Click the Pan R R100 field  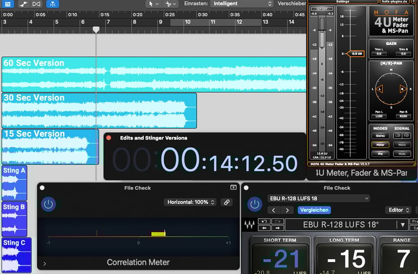point(403,116)
